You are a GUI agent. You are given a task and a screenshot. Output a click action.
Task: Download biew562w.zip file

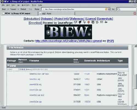click(36, 102)
